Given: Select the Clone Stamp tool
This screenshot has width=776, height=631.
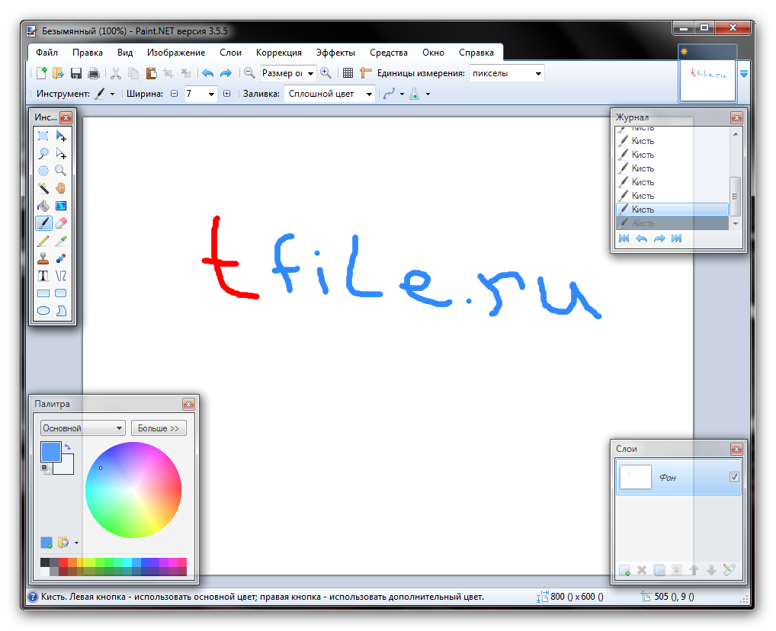Looking at the screenshot, I should 43,258.
